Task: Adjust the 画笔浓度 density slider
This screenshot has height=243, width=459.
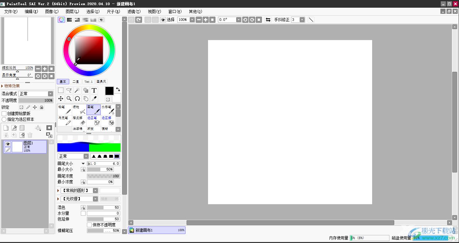Action: click(x=104, y=176)
